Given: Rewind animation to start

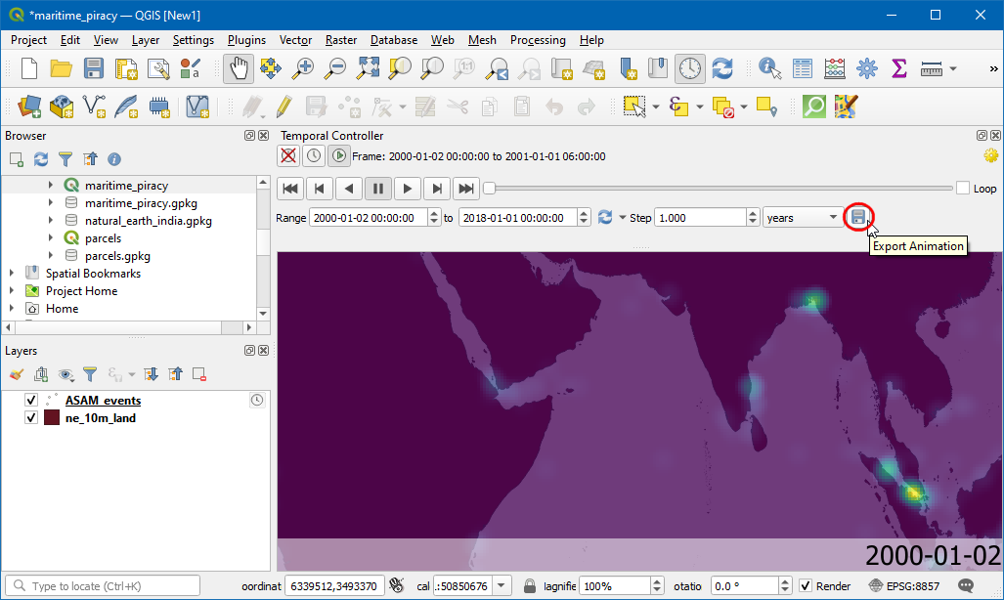Looking at the screenshot, I should coord(290,189).
